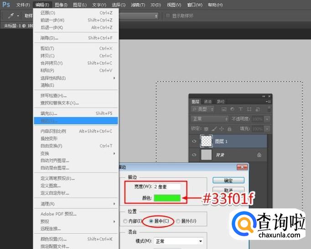
Task: Click the lock transparent pixels icon
Action: (x=206, y=129)
